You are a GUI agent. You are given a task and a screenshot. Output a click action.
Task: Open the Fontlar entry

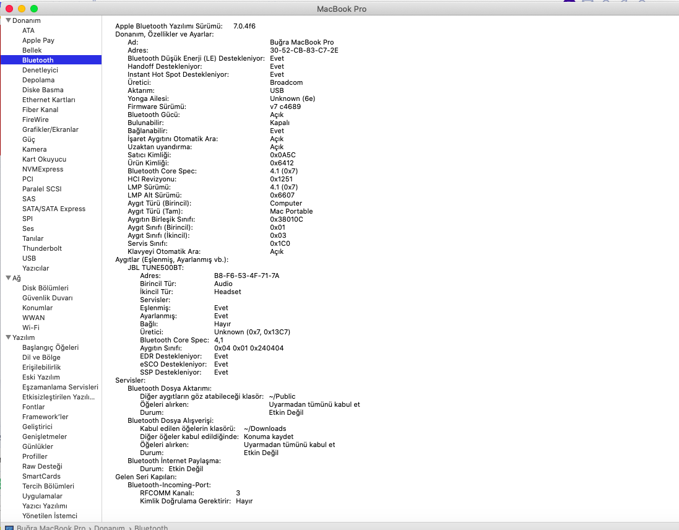pyautogui.click(x=33, y=407)
